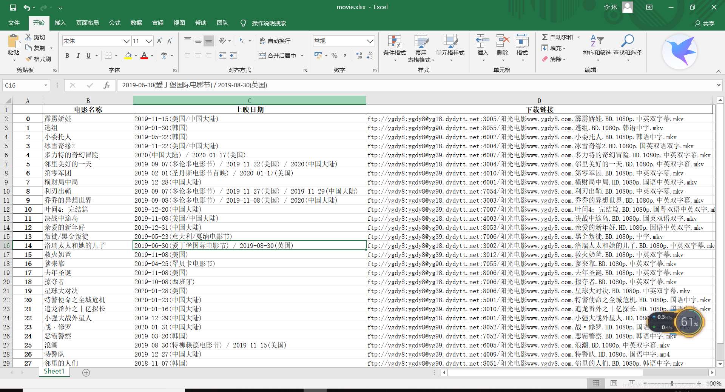Increase font size with large A icon
The height and width of the screenshot is (392, 725).
[x=159, y=41]
